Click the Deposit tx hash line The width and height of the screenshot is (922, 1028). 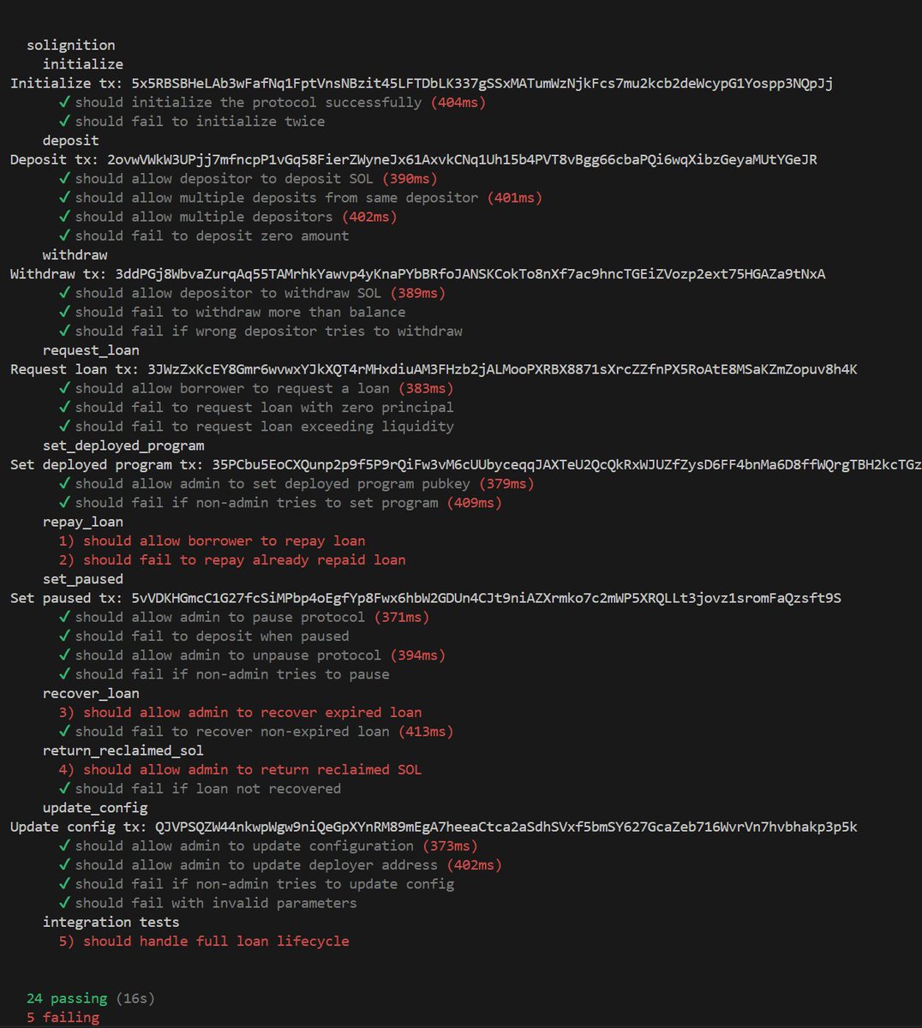(x=414, y=159)
